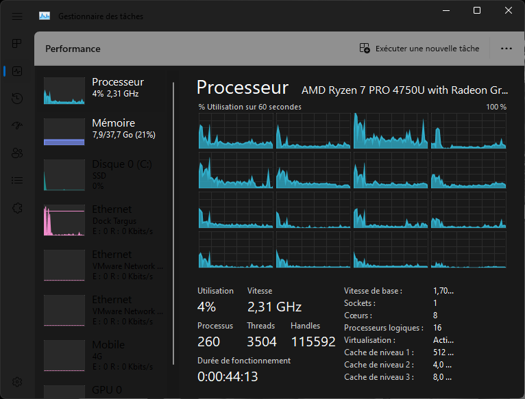Click the Disque 0 graph thumbnail
This screenshot has width=525, height=399.
click(64, 175)
